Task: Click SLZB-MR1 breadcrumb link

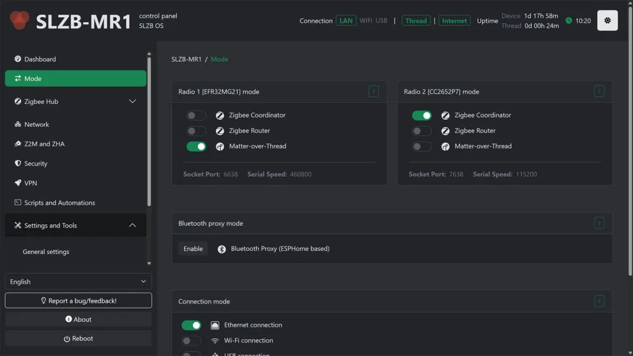Action: (x=186, y=59)
